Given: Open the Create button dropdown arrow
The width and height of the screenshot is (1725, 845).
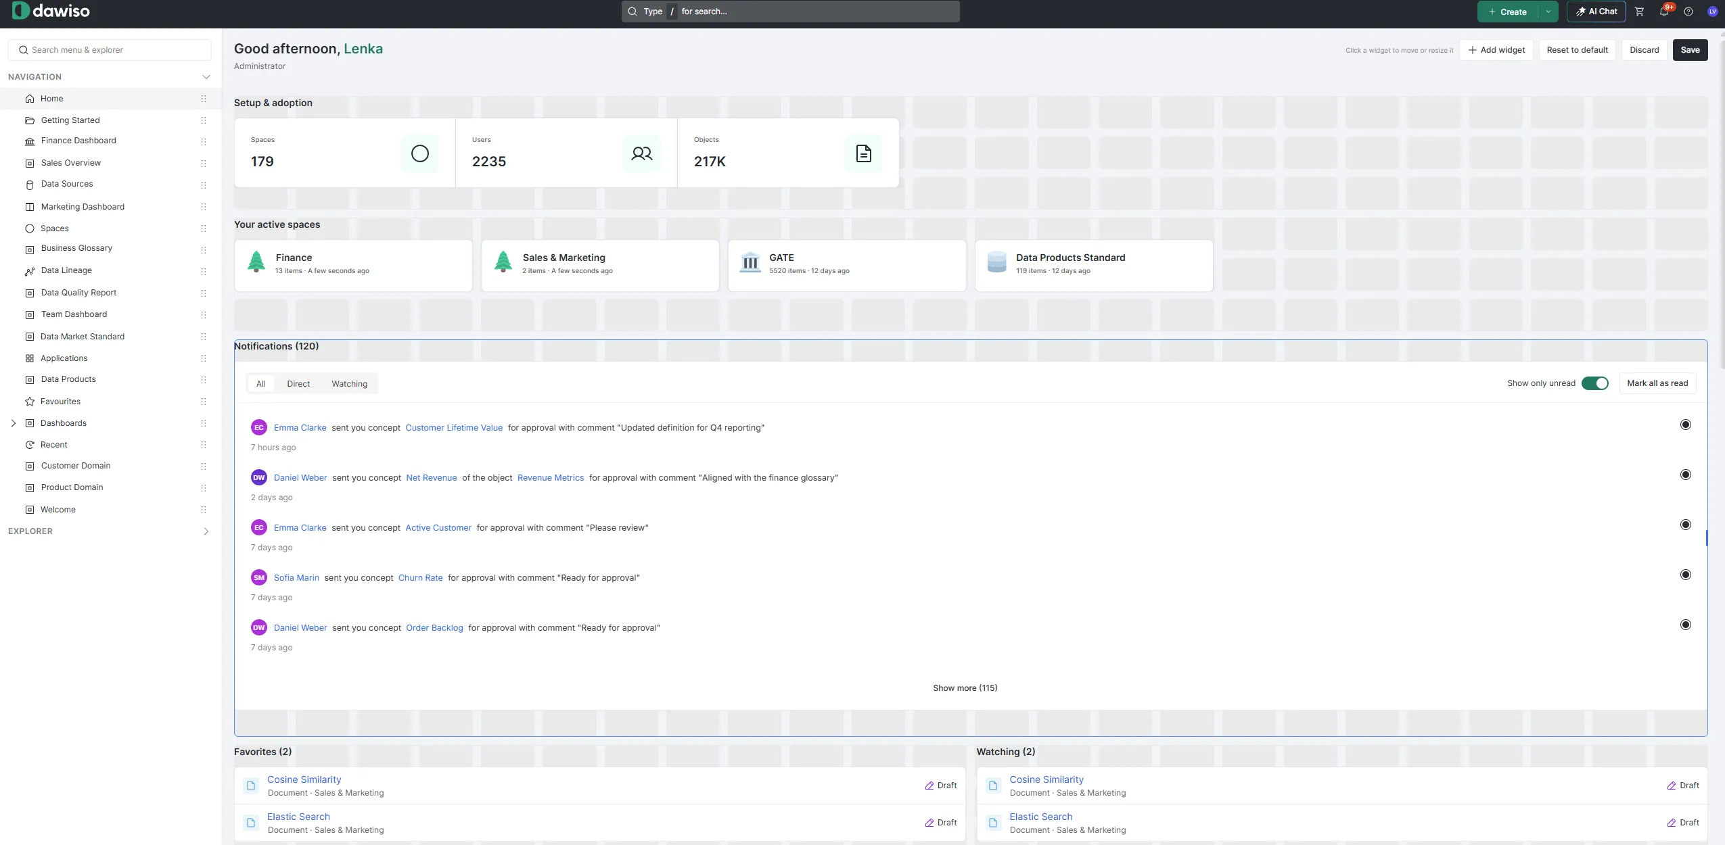Looking at the screenshot, I should 1548,11.
